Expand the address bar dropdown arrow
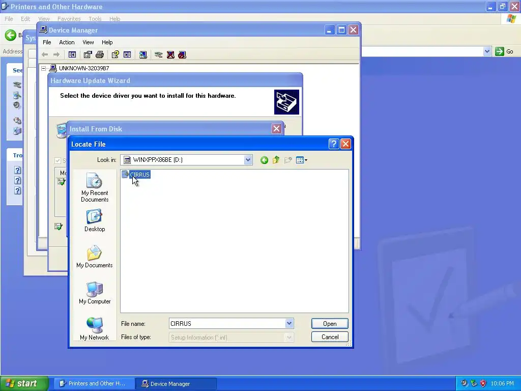 487,51
